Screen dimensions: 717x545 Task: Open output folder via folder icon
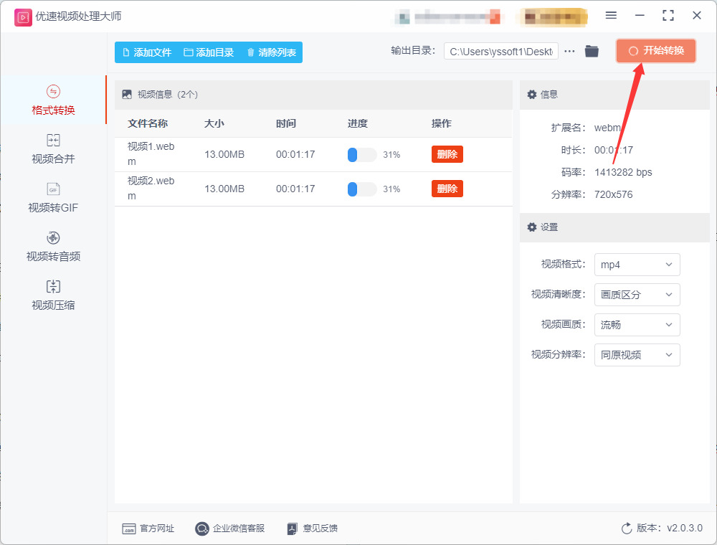point(592,51)
